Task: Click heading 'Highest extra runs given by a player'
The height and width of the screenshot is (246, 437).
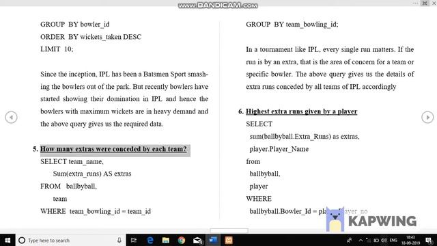Action: pos(301,111)
